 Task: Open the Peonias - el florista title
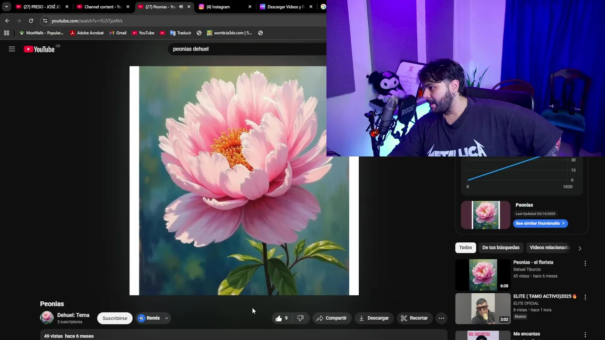coord(533,263)
